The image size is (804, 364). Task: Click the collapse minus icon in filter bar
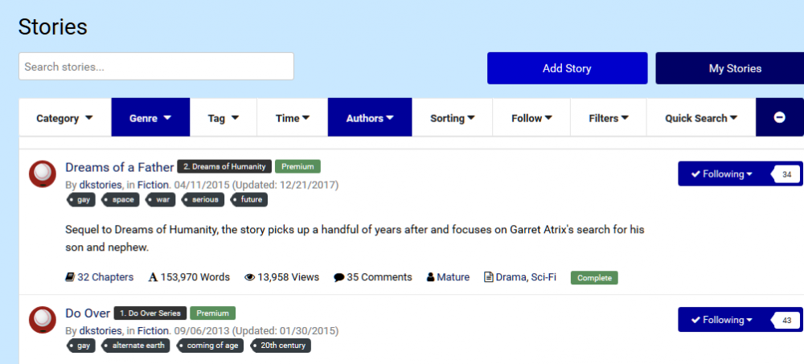(779, 117)
